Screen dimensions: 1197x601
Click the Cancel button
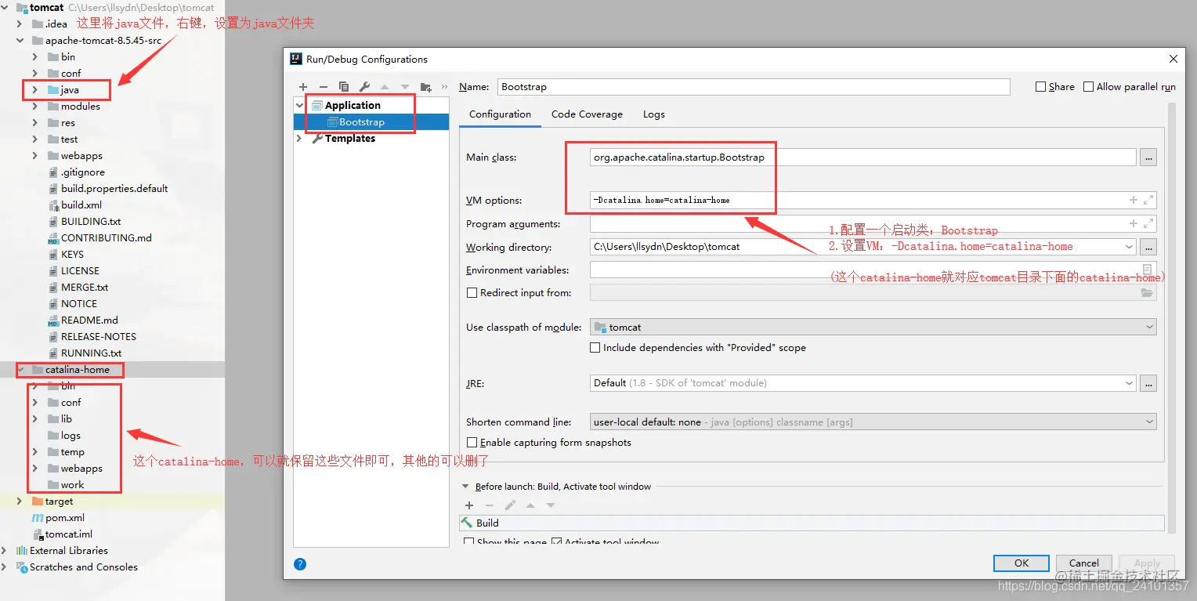[1083, 563]
